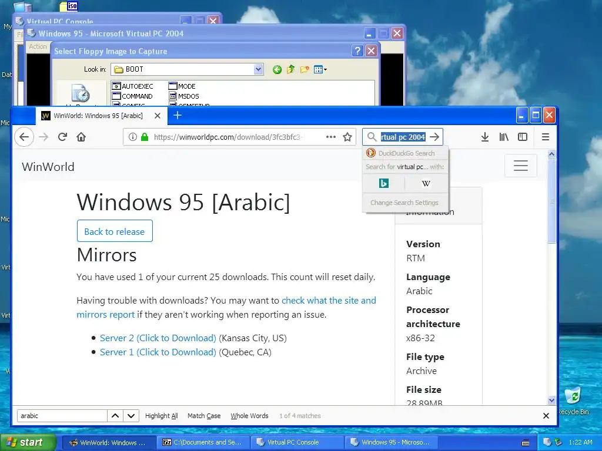Click the help question mark in floppy dialog
This screenshot has height=451, width=602.
point(357,51)
